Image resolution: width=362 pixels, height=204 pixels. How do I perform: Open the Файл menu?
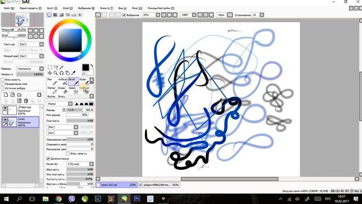click(x=9, y=8)
